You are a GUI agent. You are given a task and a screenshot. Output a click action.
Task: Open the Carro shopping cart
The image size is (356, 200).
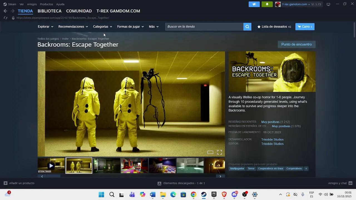(x=305, y=27)
